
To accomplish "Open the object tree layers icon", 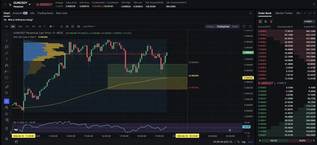I will pyautogui.click(x=7, y=139).
